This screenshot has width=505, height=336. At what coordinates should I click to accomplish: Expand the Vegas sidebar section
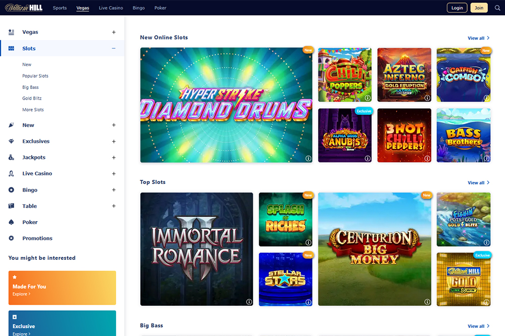tap(114, 32)
